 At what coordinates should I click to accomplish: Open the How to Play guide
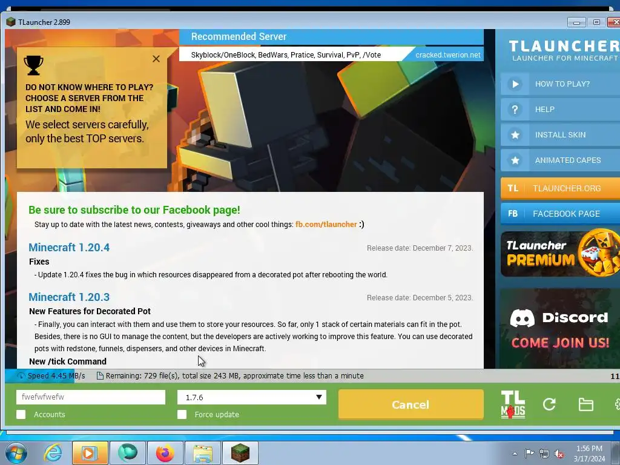pos(560,84)
